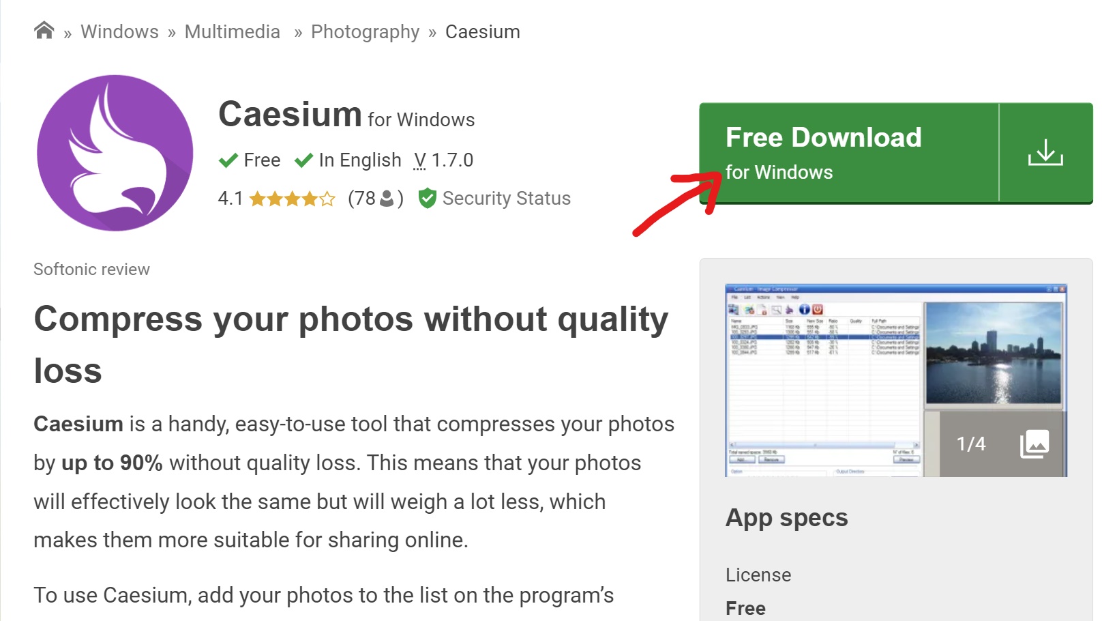The width and height of the screenshot is (1102, 621).
Task: Click the version V 1.7.0 link
Action: point(444,160)
